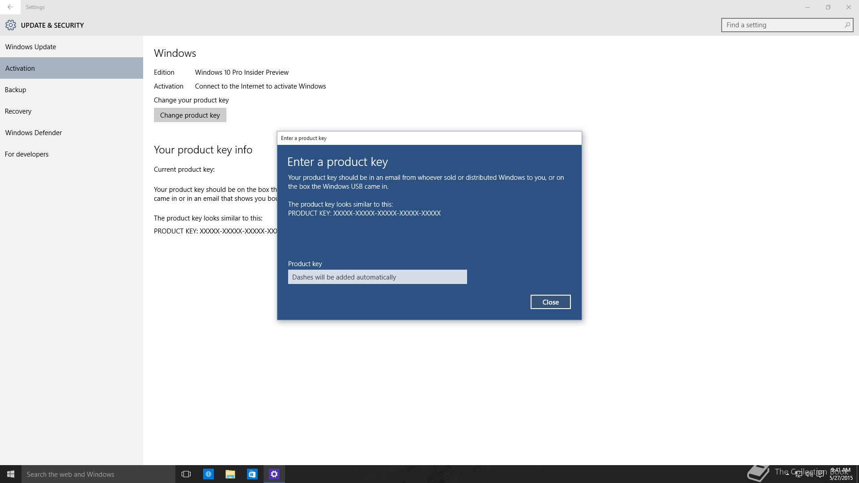Go back with the Settings back arrow

[10, 7]
